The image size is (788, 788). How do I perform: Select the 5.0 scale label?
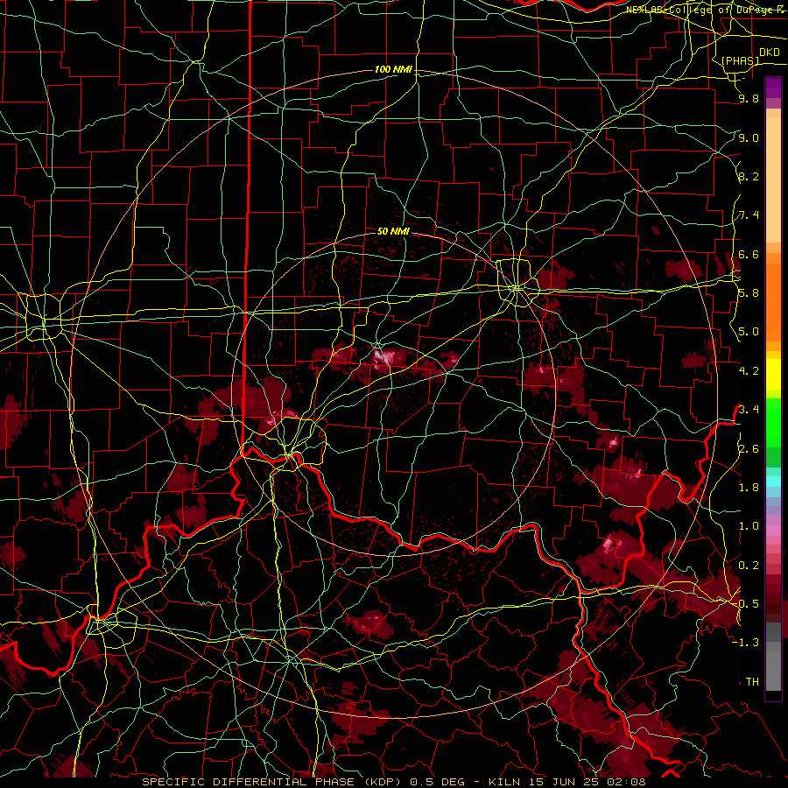[x=749, y=332]
